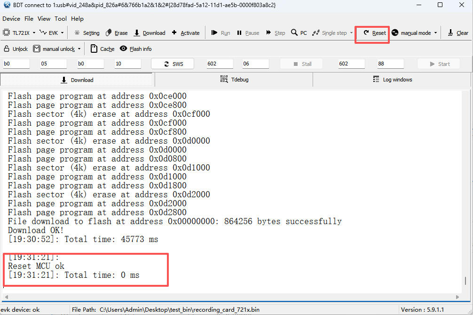Image resolution: width=473 pixels, height=315 pixels.
Task: Click the EVK connection icon
Action: click(43, 32)
